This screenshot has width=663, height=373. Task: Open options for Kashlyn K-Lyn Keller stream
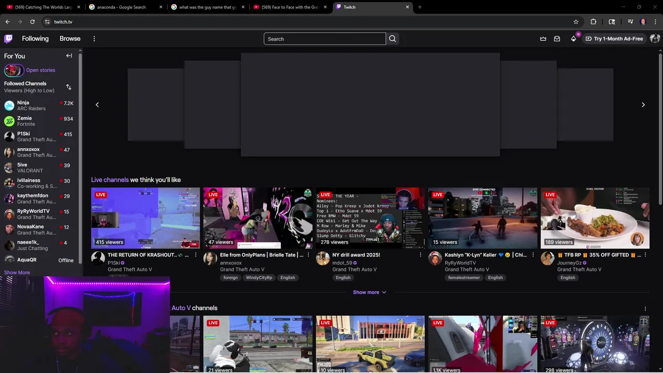click(x=532, y=255)
